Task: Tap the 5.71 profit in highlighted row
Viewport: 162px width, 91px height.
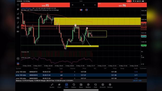Action: (x=136, y=75)
